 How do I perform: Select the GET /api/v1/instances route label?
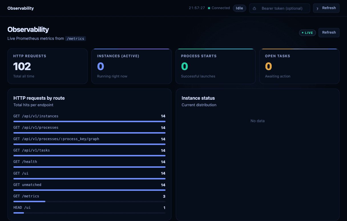tap(36, 116)
